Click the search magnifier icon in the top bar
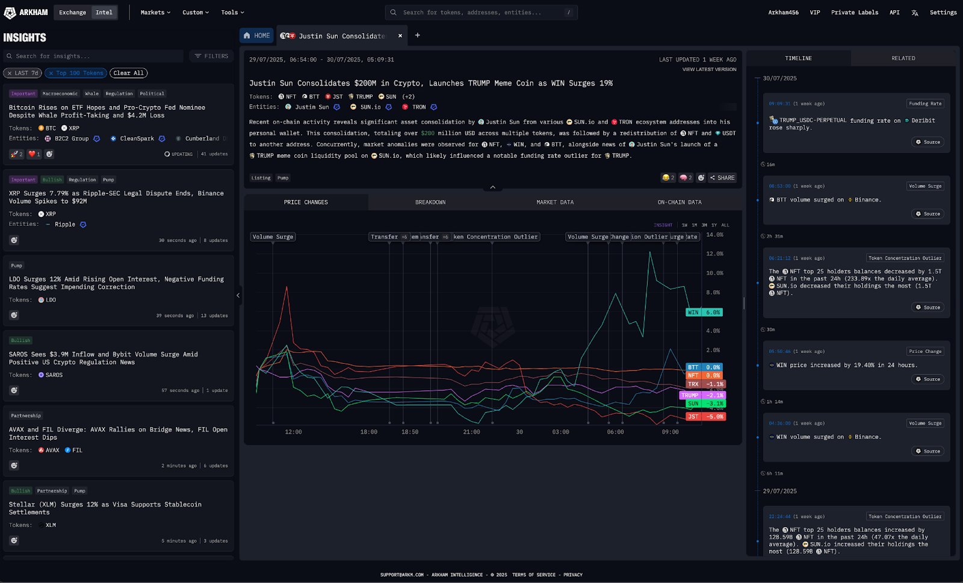The width and height of the screenshot is (963, 583). (393, 12)
